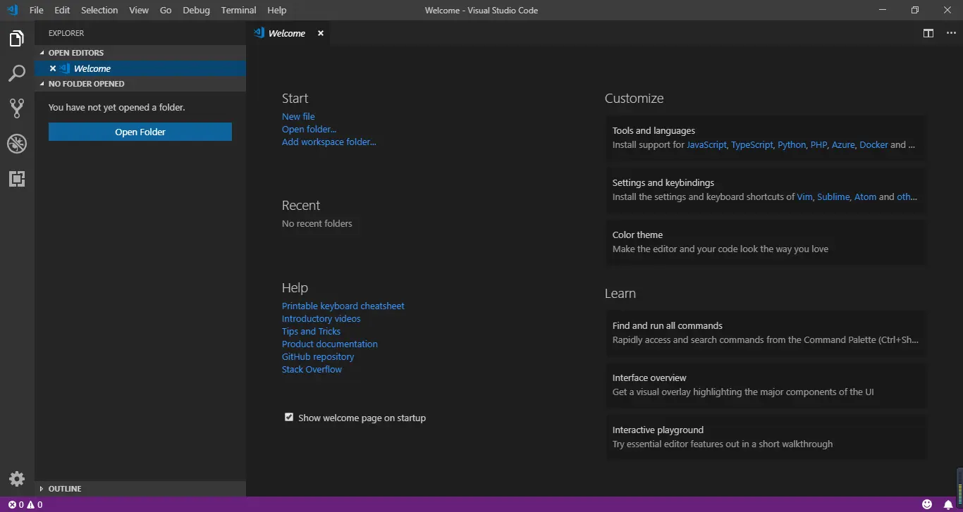The width and height of the screenshot is (963, 512).
Task: Open the Help menu
Action: (277, 10)
